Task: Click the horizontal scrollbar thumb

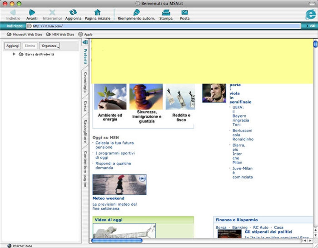Action: coord(117,241)
